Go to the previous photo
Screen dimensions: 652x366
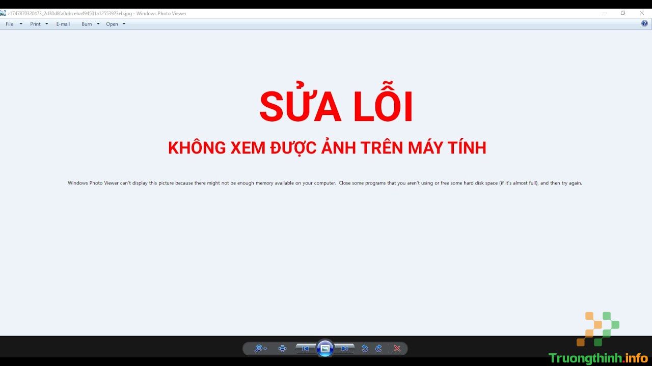306,348
